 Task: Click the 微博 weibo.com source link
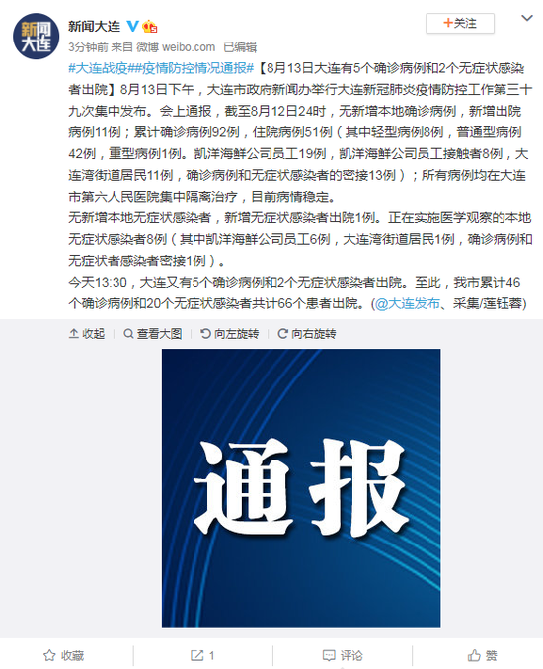[176, 46]
